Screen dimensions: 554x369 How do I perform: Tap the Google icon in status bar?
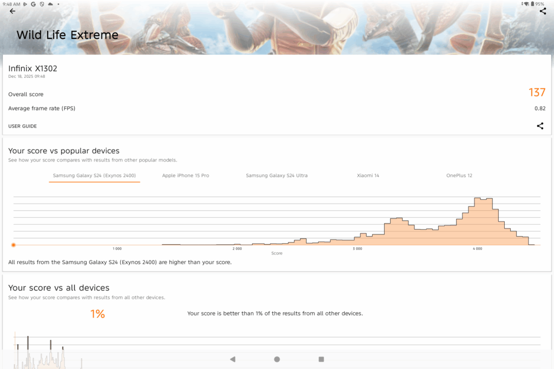tap(34, 4)
